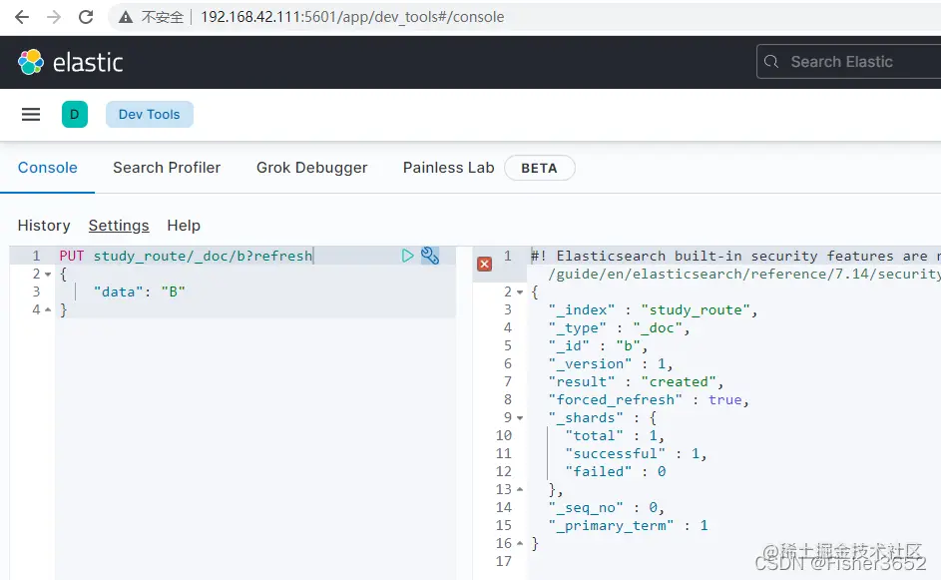Collapse request body at editor line 2
This screenshot has height=580, width=941.
tap(48, 275)
